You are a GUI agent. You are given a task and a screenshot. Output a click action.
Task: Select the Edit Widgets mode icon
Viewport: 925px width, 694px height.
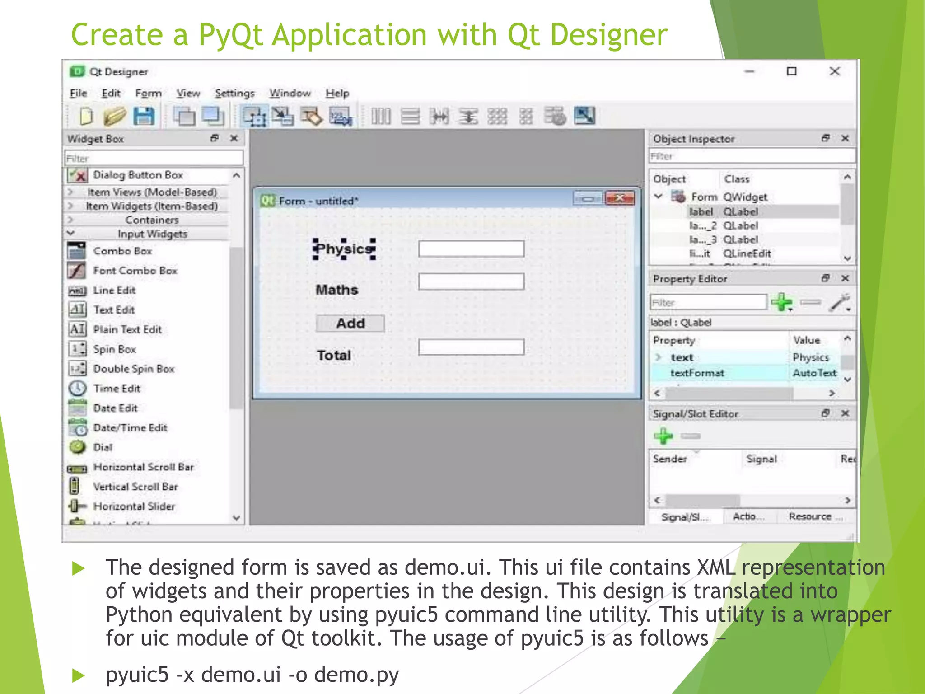pyautogui.click(x=254, y=117)
